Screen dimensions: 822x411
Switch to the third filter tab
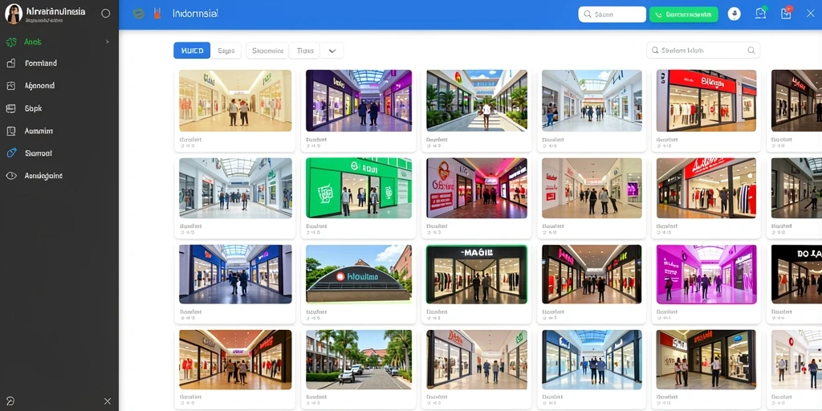tap(267, 51)
